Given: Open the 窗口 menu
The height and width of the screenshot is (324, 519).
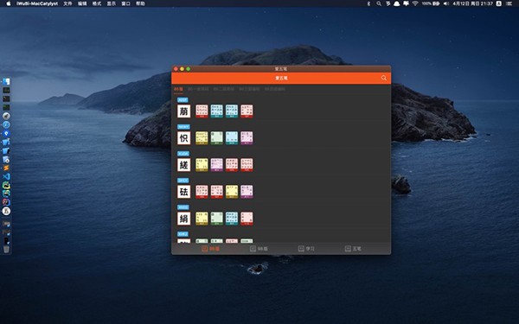Looking at the screenshot, I should coord(125,3).
